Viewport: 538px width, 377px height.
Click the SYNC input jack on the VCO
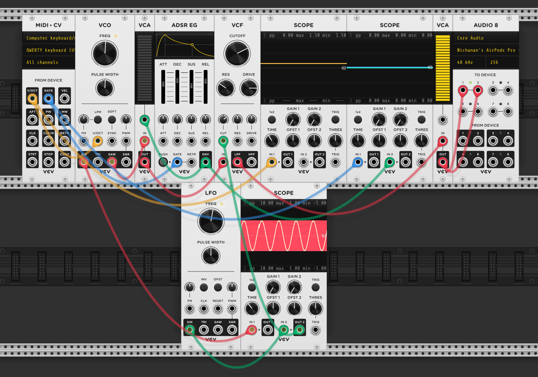(112, 141)
